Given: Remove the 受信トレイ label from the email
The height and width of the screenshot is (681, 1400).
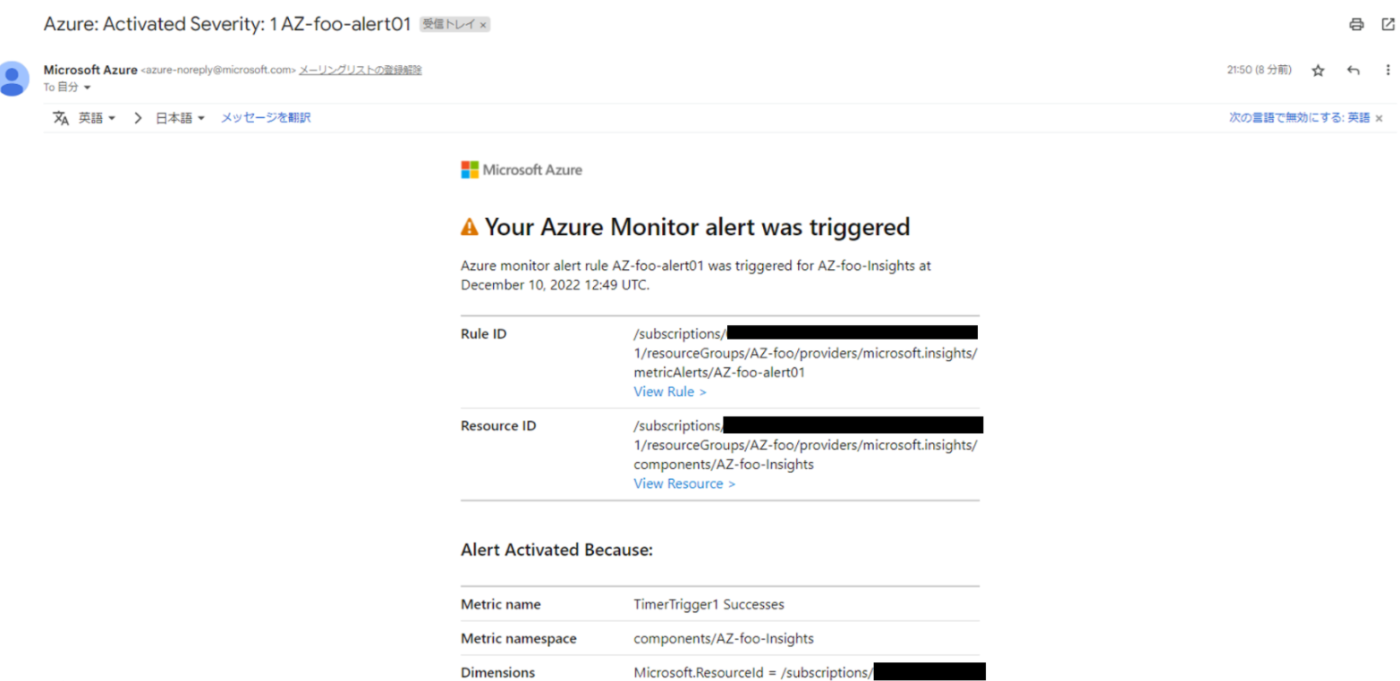Looking at the screenshot, I should [x=483, y=24].
